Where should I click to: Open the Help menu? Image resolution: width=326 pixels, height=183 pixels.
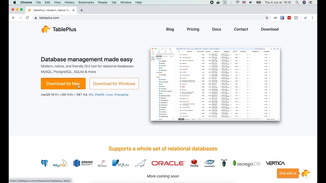tap(139, 2)
